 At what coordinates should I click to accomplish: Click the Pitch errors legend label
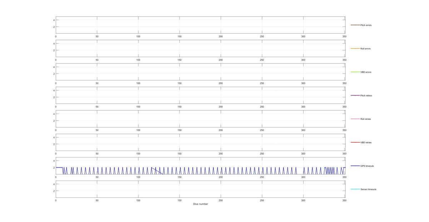click(x=366, y=25)
